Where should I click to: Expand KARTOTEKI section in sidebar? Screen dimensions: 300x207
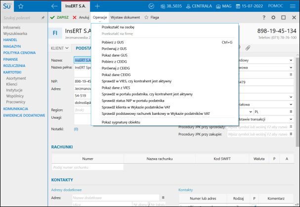[12, 72]
